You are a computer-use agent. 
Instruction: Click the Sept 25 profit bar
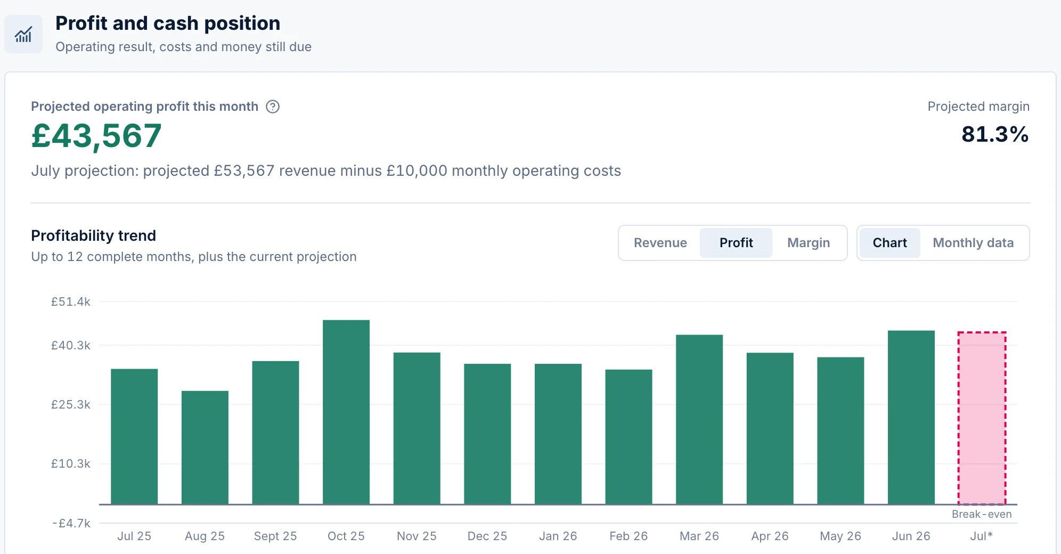click(x=275, y=433)
